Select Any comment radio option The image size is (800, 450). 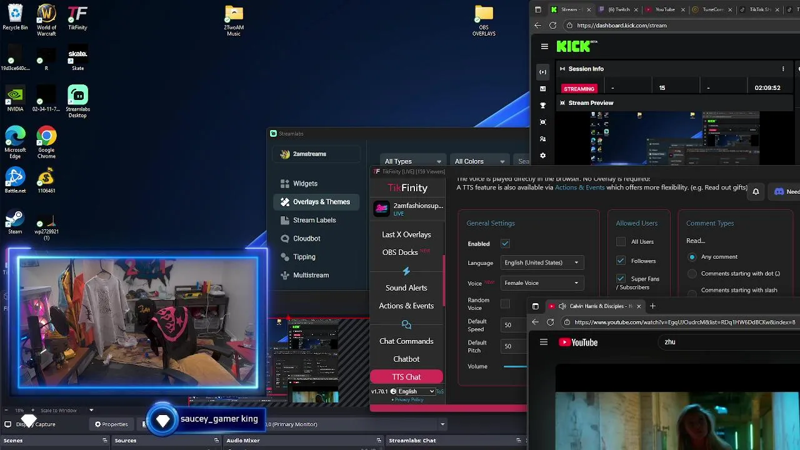692,257
